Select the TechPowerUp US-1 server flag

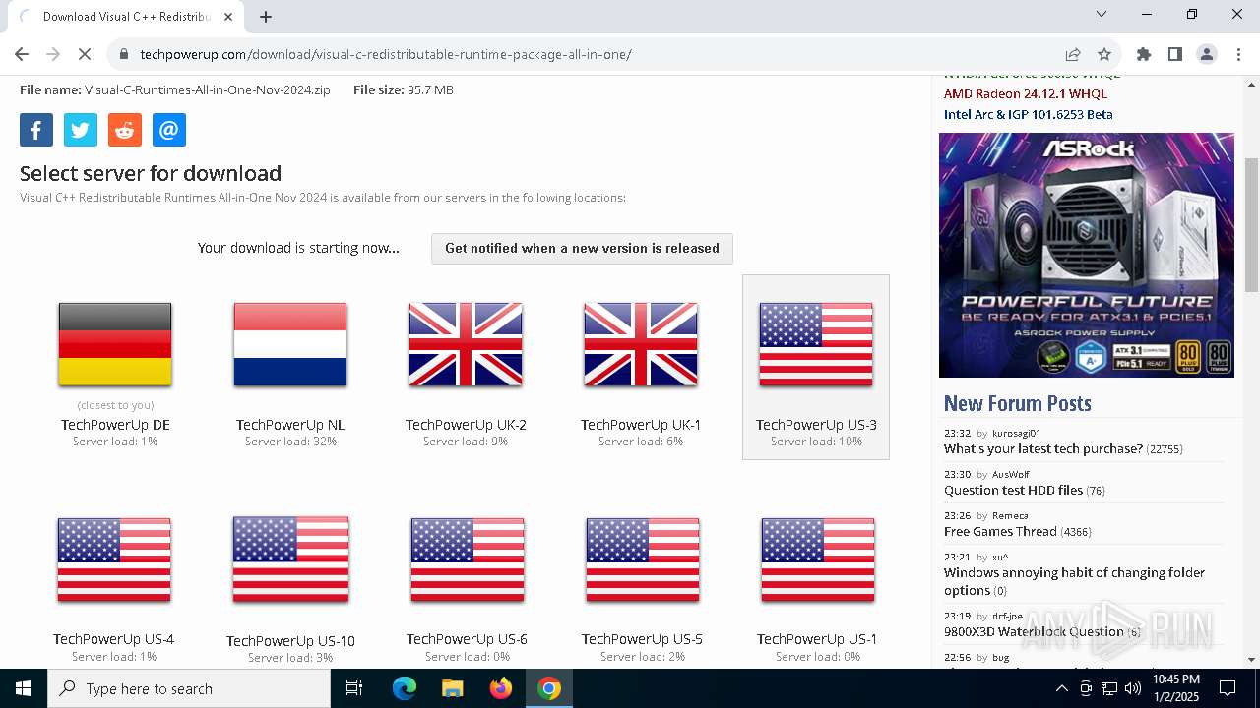point(818,560)
